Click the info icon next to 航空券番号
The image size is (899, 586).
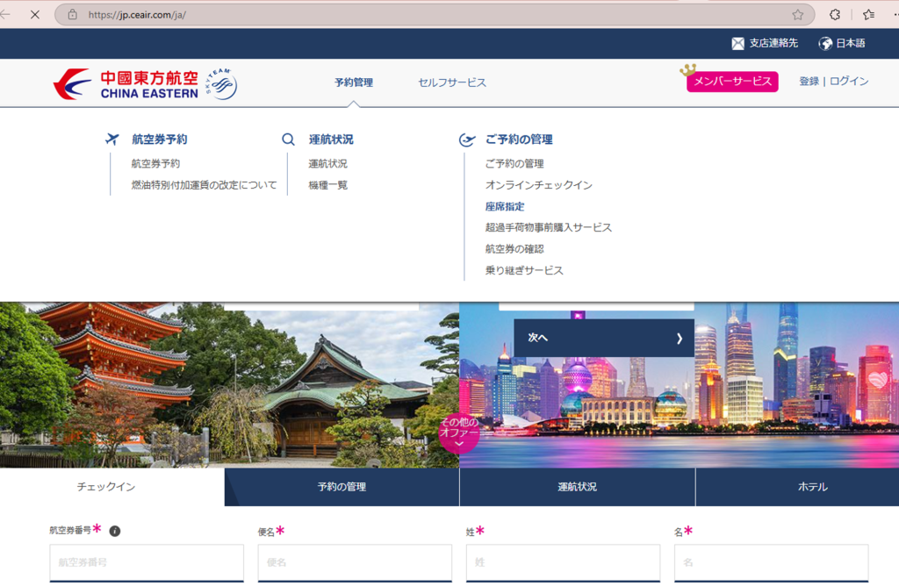click(115, 531)
